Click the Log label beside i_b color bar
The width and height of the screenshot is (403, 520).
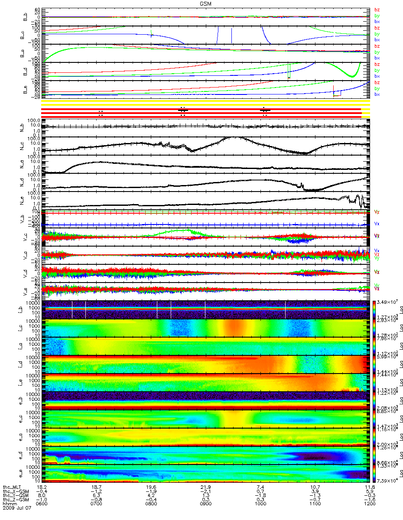[401, 310]
